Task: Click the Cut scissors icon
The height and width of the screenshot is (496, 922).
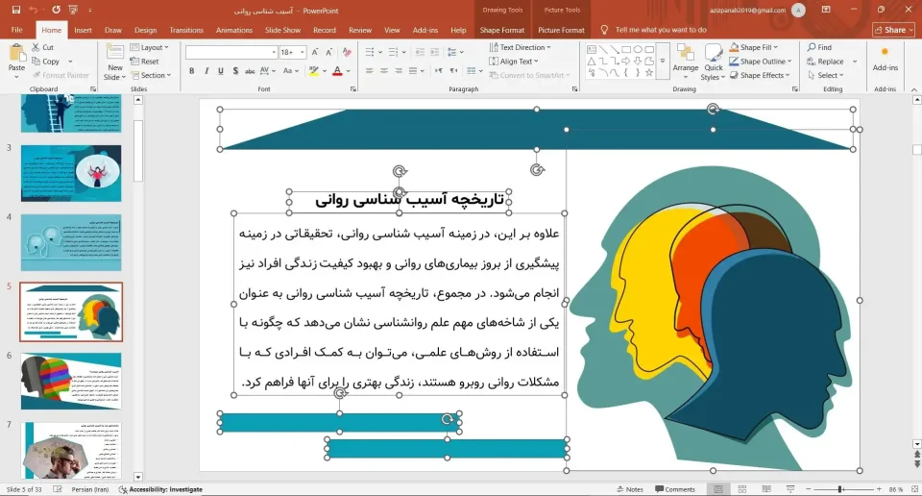Action: pyautogui.click(x=36, y=47)
